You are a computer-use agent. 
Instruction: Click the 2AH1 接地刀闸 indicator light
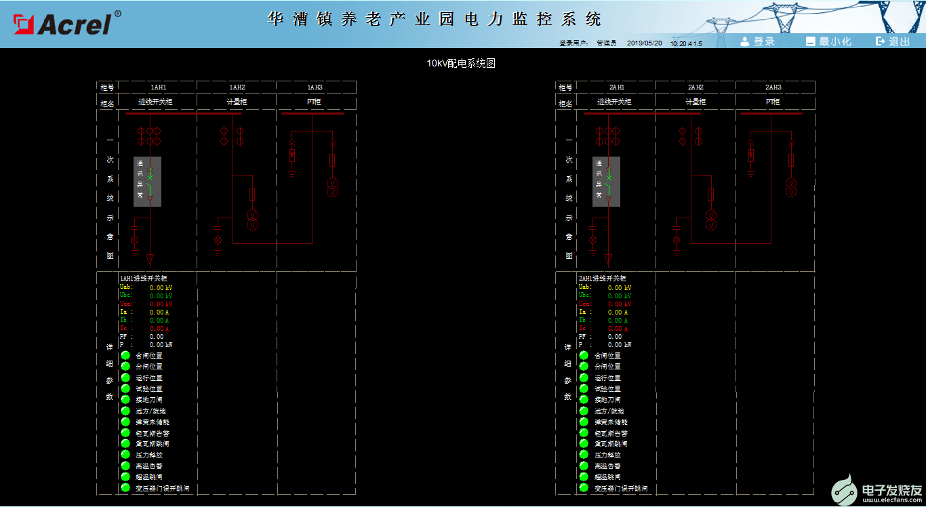584,399
